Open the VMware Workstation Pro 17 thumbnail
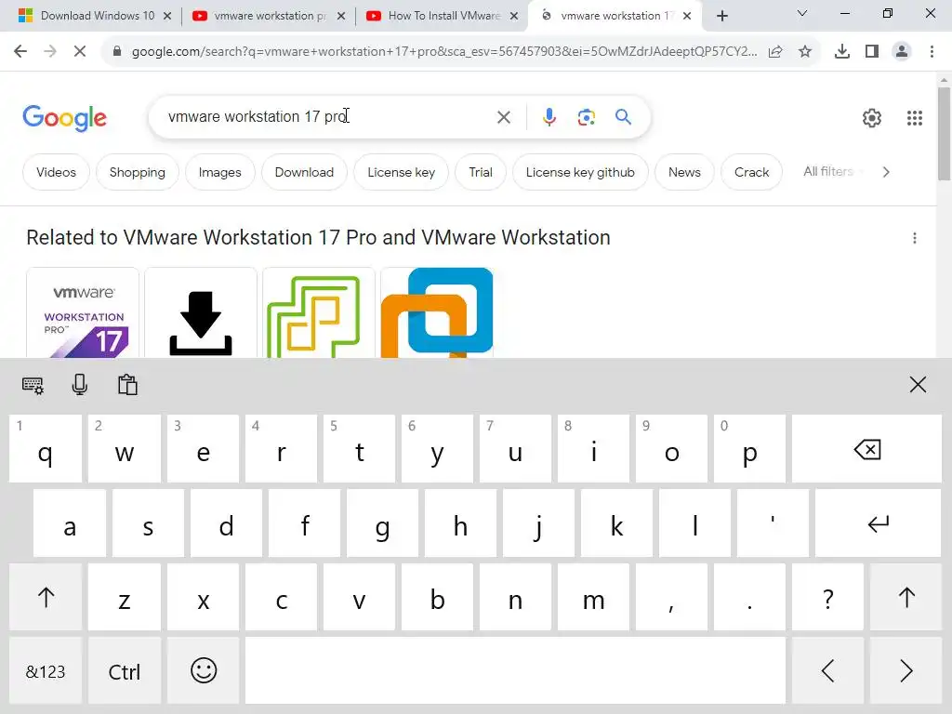The width and height of the screenshot is (952, 714). click(x=83, y=312)
